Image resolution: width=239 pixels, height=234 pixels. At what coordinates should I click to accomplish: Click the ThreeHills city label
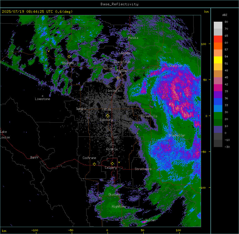click(x=149, y=116)
